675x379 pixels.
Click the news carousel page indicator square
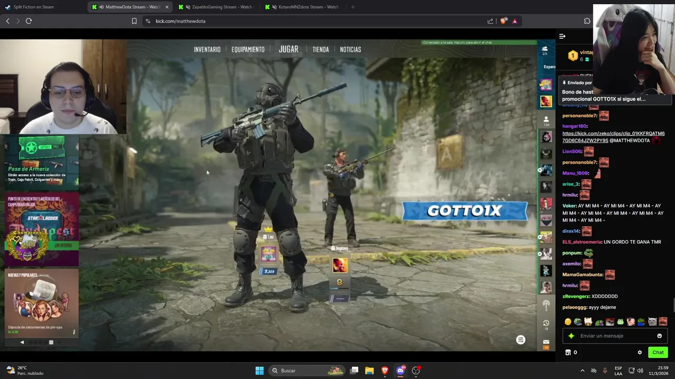[51, 343]
